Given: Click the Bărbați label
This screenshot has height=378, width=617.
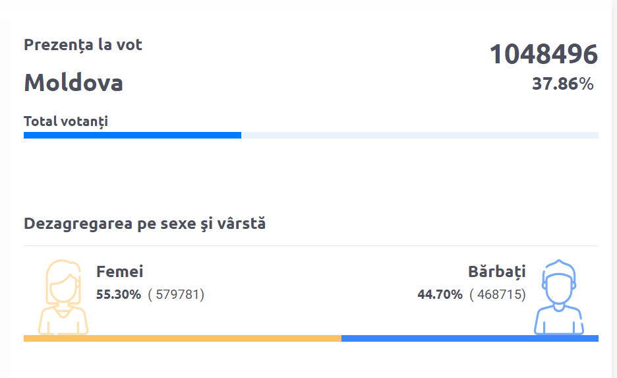Looking at the screenshot, I should tap(497, 272).
